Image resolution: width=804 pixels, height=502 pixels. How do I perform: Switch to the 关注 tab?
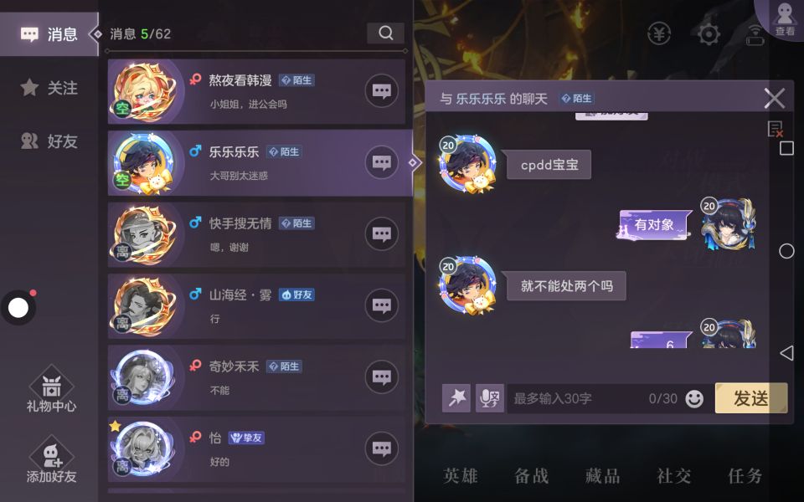(49, 88)
